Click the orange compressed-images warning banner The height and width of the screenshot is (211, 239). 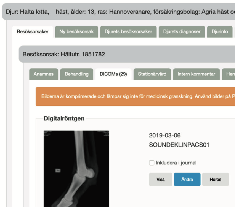click(135, 97)
